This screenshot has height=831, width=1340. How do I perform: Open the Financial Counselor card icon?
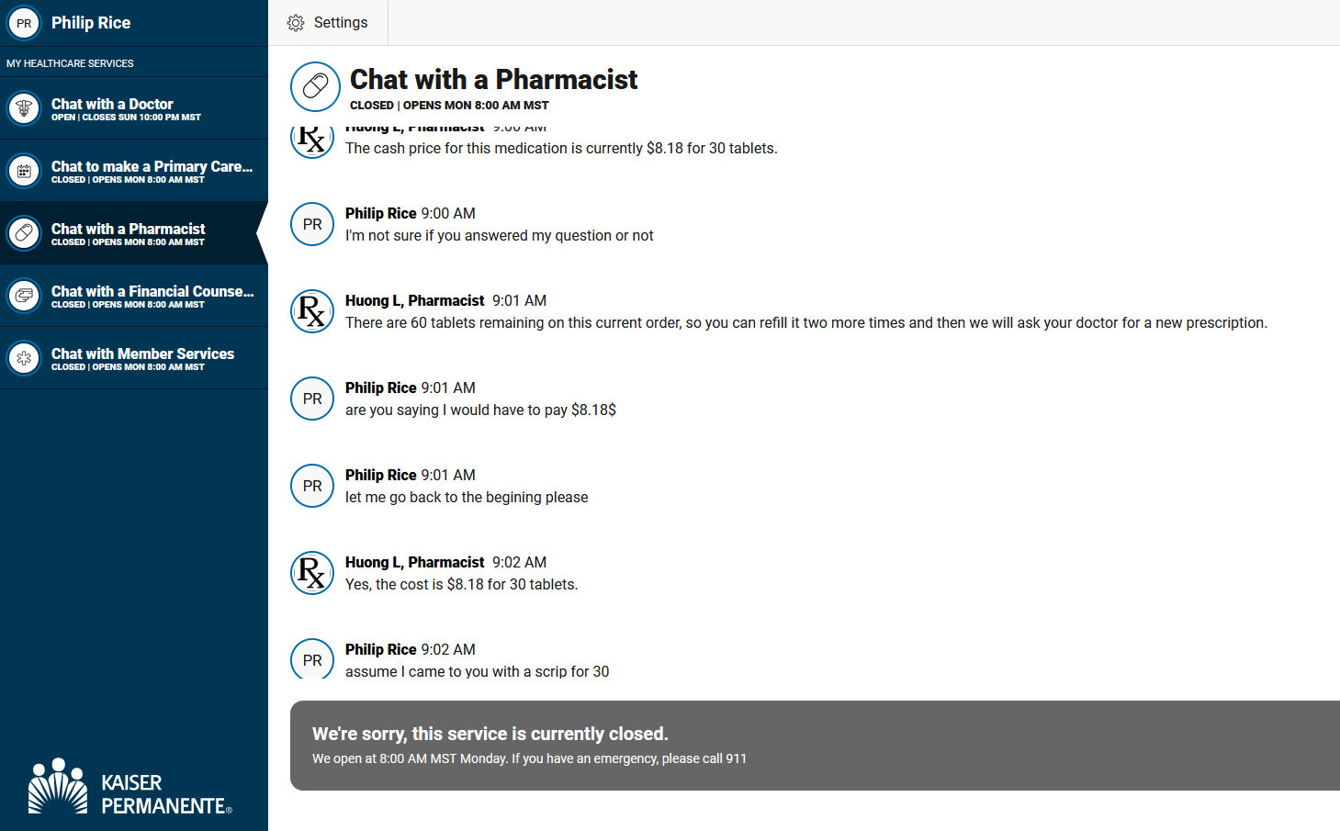coord(24,296)
